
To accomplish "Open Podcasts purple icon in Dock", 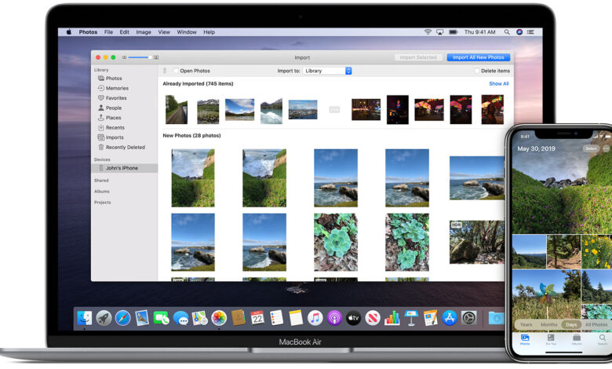I will [334, 318].
